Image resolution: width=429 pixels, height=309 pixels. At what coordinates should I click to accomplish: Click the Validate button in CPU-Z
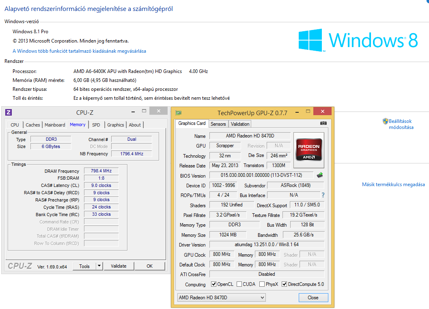pyautogui.click(x=119, y=266)
